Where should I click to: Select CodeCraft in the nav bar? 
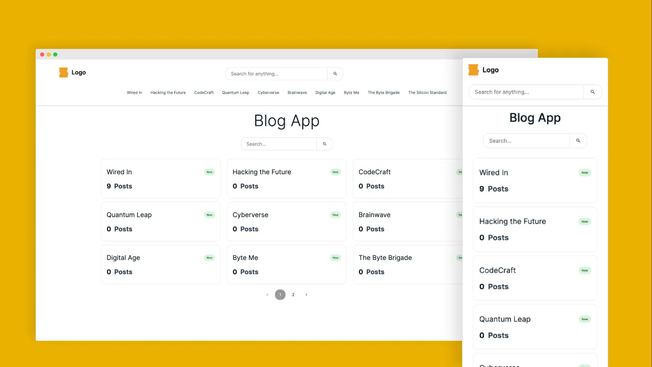click(204, 93)
